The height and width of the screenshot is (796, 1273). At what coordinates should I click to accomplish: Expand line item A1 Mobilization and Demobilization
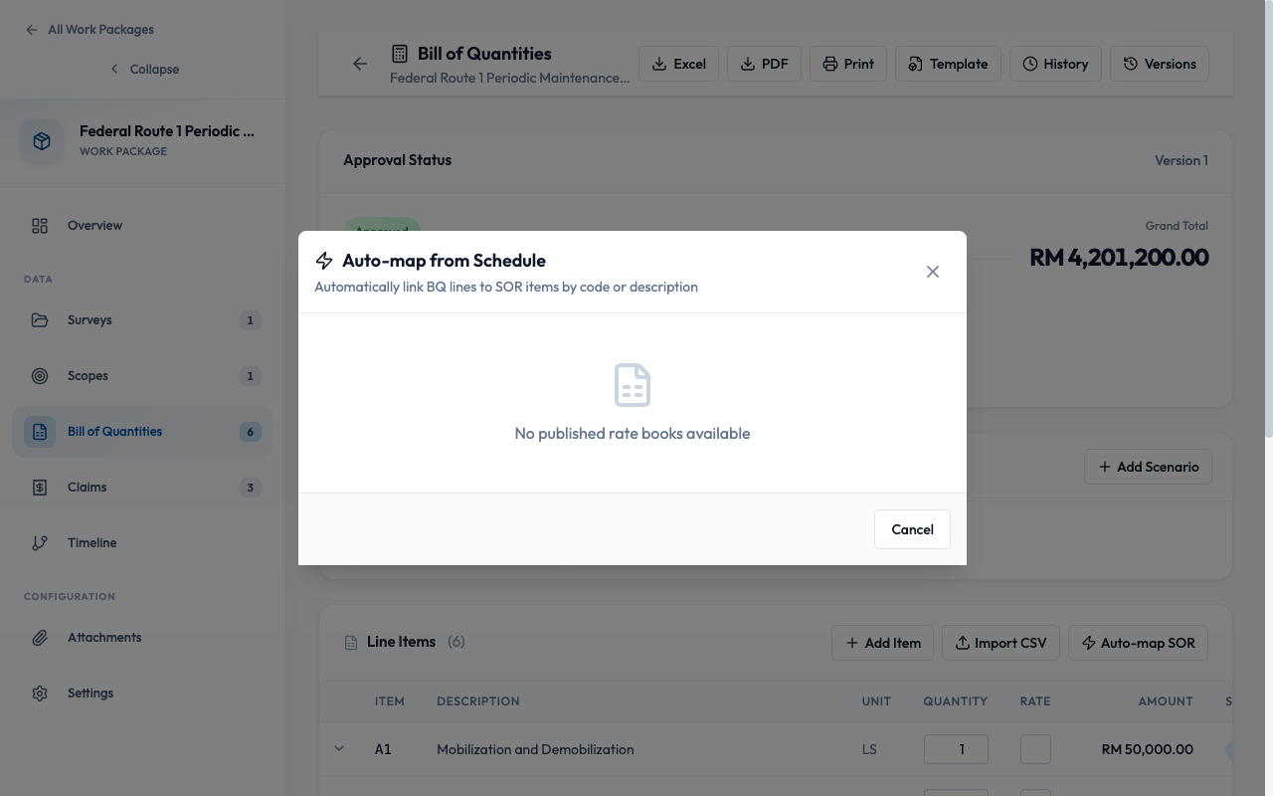coord(339,748)
